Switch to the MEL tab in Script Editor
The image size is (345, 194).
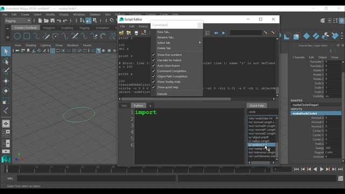[125, 106]
